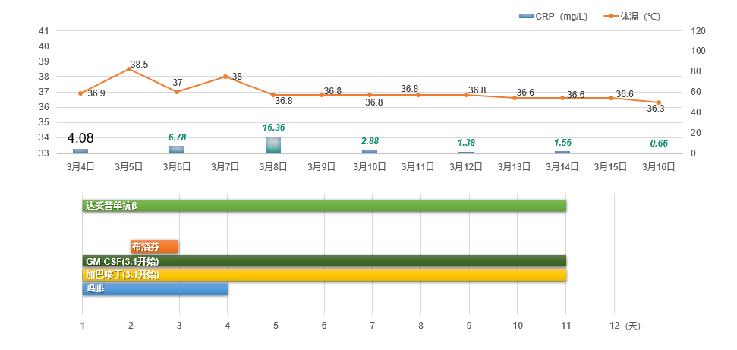Select the CRP bar above 3月10日

[370, 152]
